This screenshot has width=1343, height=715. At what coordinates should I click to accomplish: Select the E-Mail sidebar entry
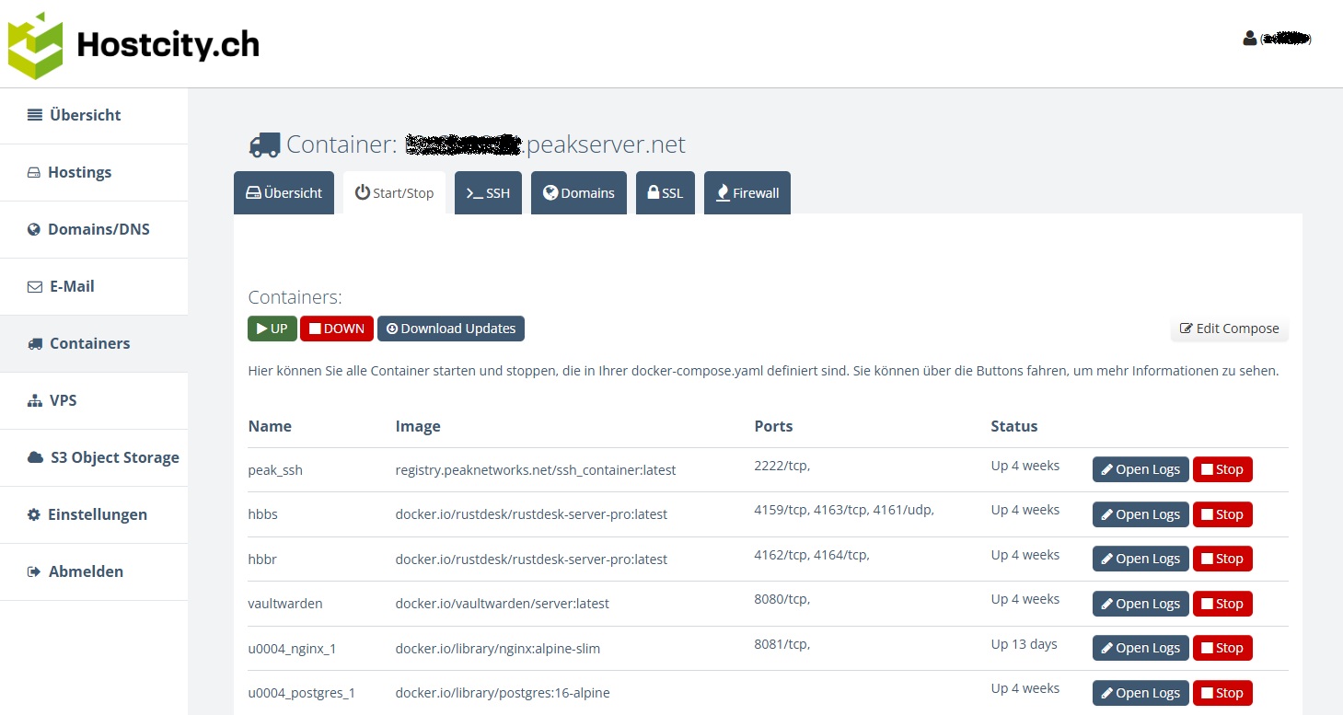(x=72, y=286)
